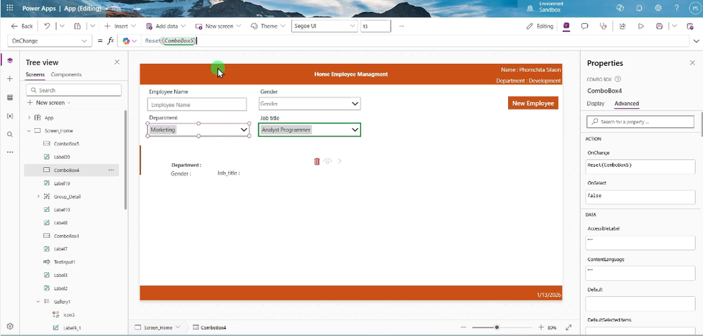
Task: Click New screen in Tree view
Action: [49, 103]
